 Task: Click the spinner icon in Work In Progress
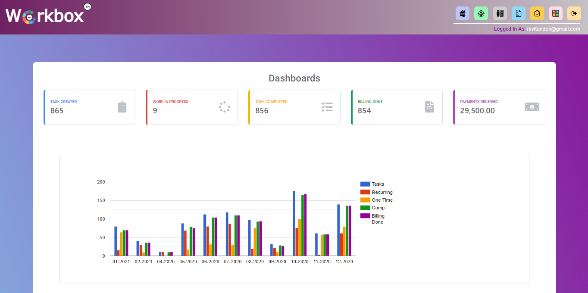(x=225, y=107)
